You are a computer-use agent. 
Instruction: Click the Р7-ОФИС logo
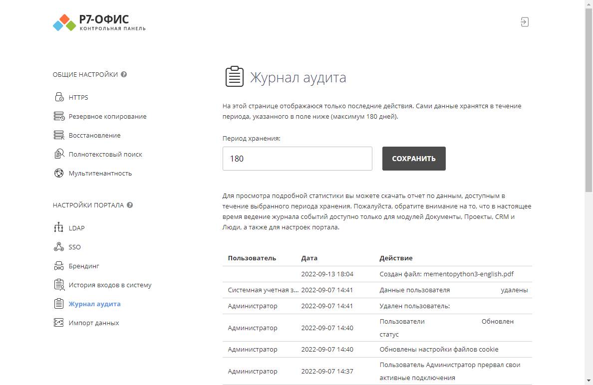click(x=99, y=23)
